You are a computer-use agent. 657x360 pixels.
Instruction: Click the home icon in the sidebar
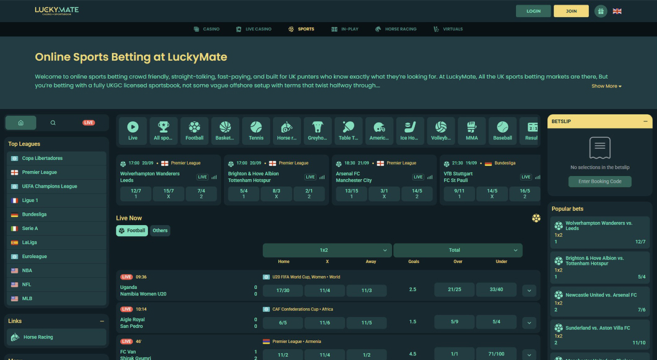coord(21,122)
